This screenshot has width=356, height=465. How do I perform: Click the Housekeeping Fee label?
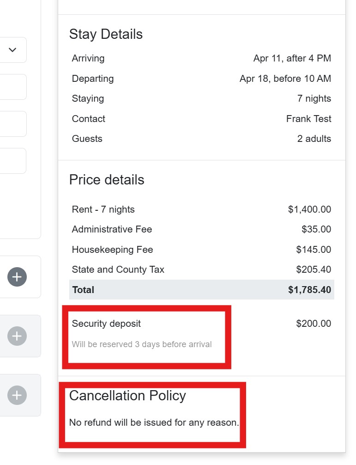(x=112, y=250)
